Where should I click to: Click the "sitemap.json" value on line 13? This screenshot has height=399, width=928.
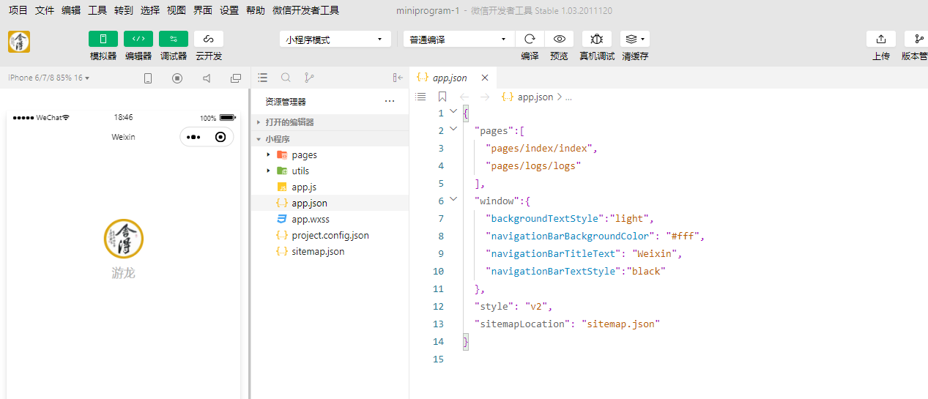pyautogui.click(x=621, y=324)
